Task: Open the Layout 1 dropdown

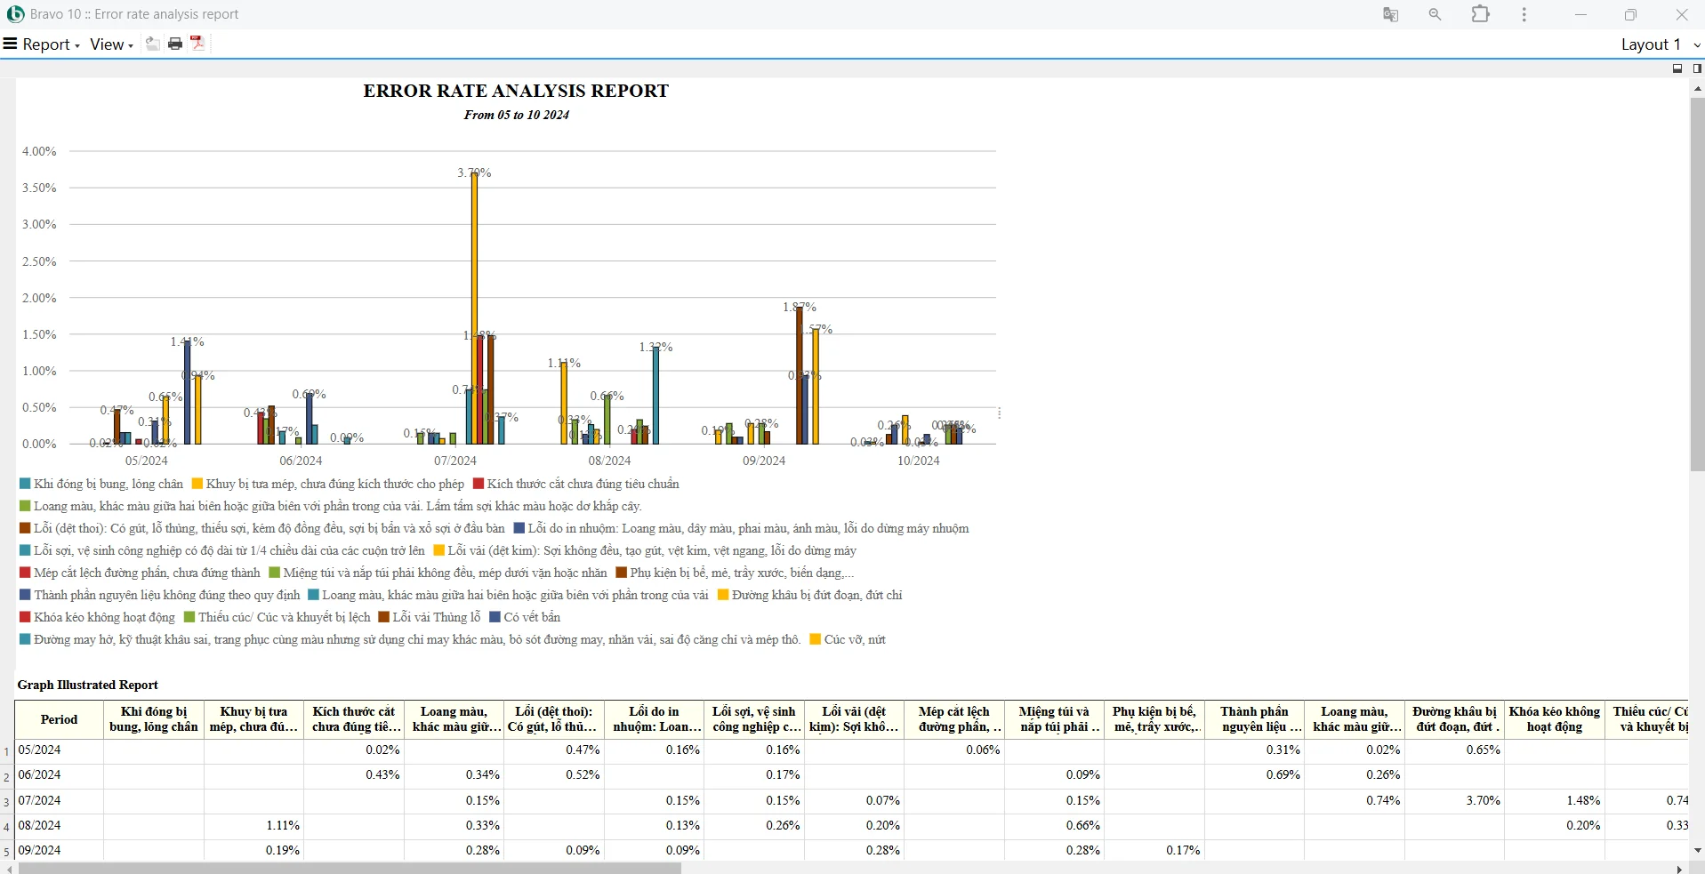Action: 1659,44
